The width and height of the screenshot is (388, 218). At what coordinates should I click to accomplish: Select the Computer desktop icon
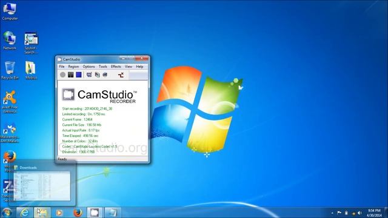[x=10, y=12]
